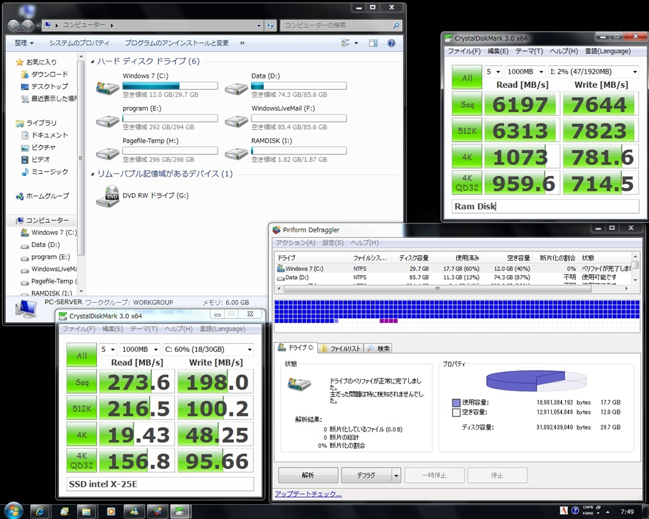This screenshot has width=649, height=519.
Task: Open Explorer help question mark icon
Action: coord(391,43)
